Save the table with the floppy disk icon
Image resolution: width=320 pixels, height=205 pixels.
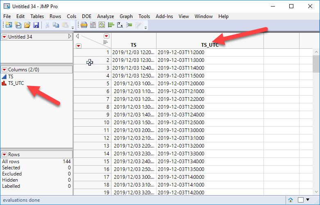tap(36, 25)
